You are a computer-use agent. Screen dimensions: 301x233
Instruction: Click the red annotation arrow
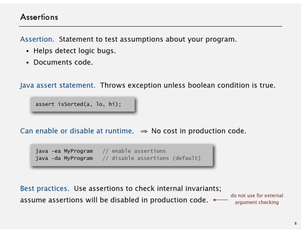coord(220,200)
